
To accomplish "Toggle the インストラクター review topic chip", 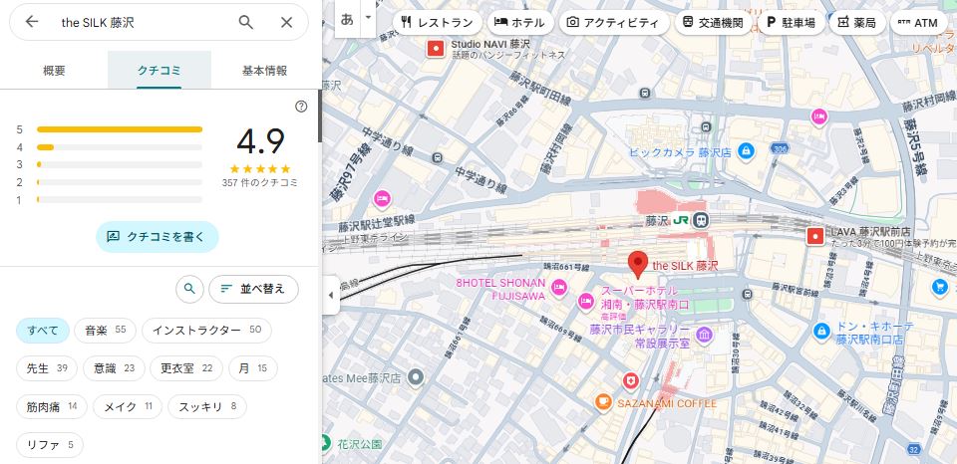I will click(206, 330).
